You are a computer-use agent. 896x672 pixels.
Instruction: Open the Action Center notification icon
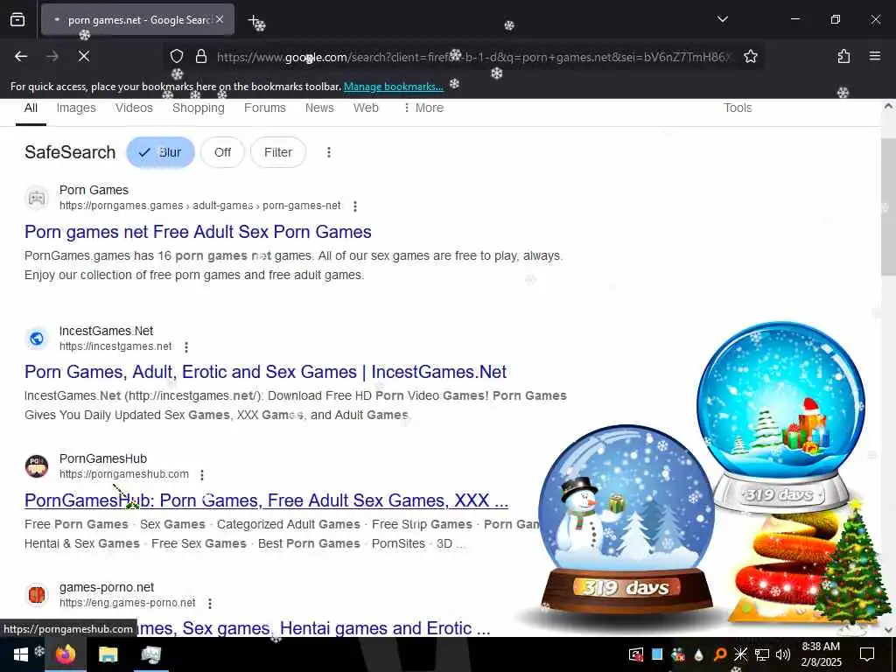(867, 654)
